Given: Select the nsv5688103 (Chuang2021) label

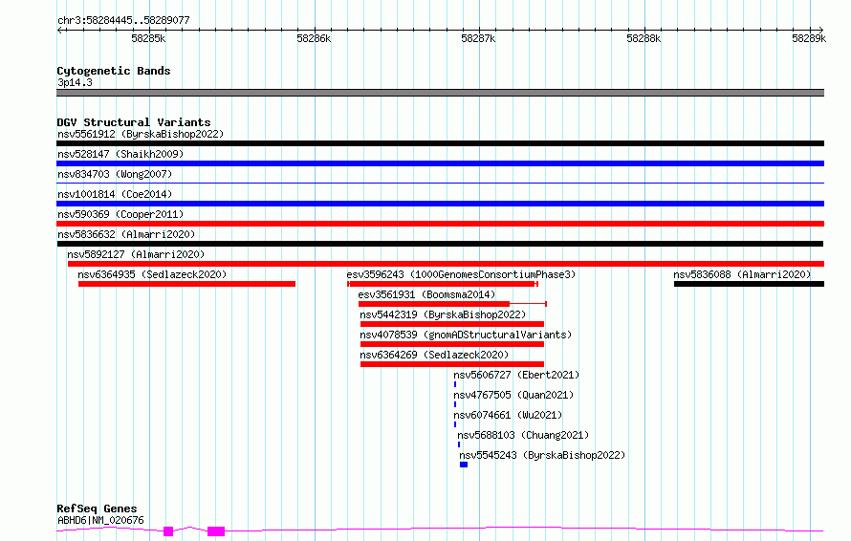Looking at the screenshot, I should (x=523, y=435).
